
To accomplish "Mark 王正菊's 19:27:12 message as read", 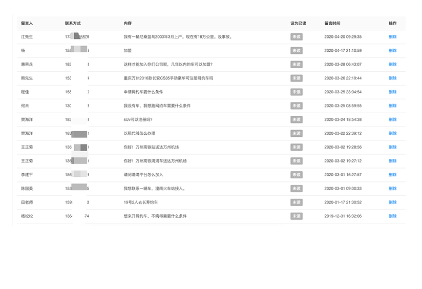I will (x=296, y=161).
